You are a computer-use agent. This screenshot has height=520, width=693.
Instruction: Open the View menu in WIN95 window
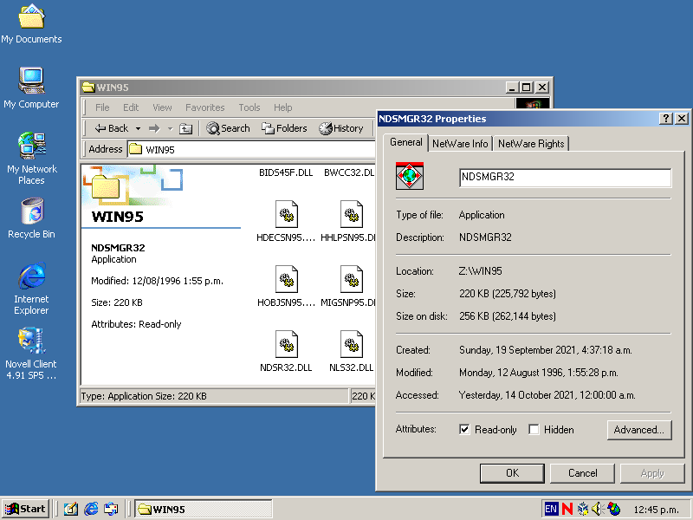point(162,107)
